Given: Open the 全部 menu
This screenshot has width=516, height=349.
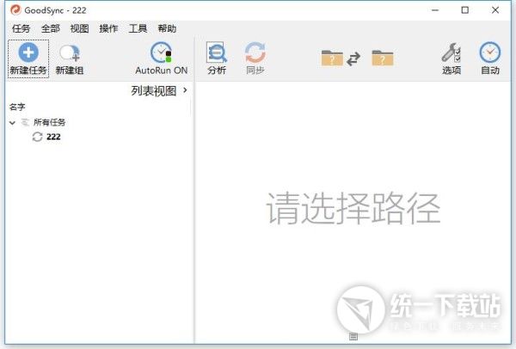Looking at the screenshot, I should click(51, 28).
